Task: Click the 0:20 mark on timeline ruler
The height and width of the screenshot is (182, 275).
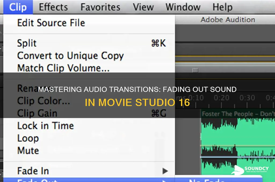Action: [222, 98]
